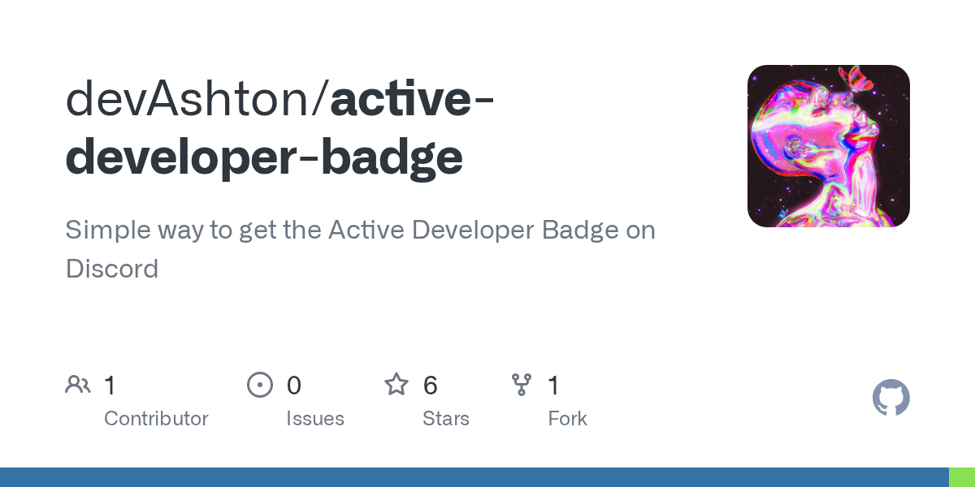Click the blue language bar segment
Screen dimensions: 975x487
474,477
